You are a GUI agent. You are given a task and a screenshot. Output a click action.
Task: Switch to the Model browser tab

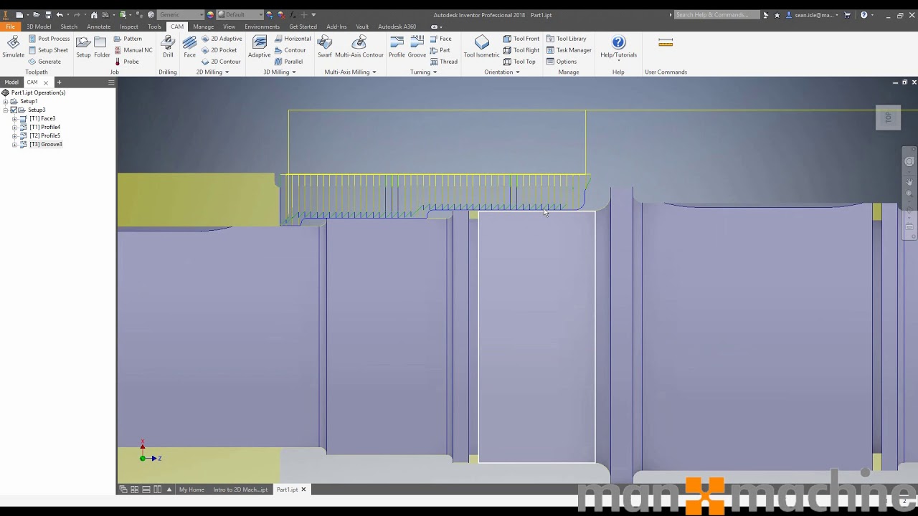point(11,82)
